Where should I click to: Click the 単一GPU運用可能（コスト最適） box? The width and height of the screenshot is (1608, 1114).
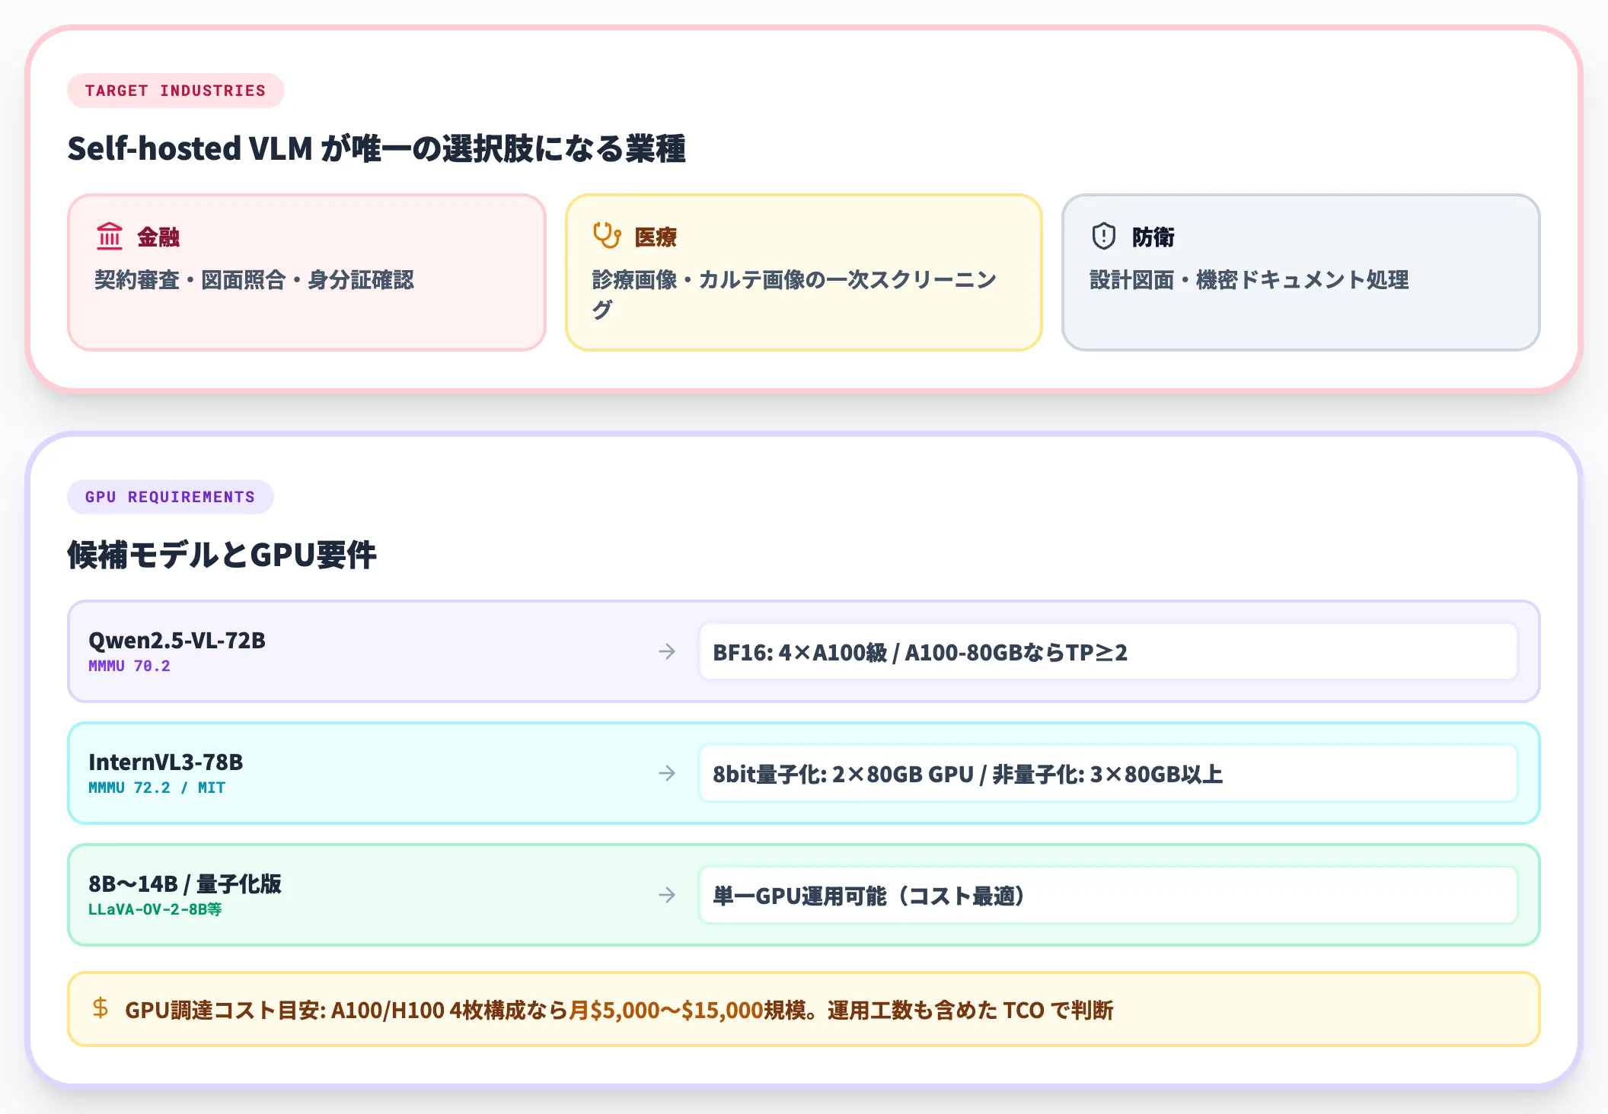[x=1109, y=896]
